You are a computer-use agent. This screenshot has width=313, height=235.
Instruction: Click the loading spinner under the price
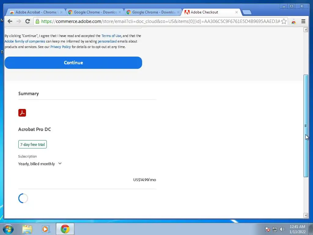point(23,198)
